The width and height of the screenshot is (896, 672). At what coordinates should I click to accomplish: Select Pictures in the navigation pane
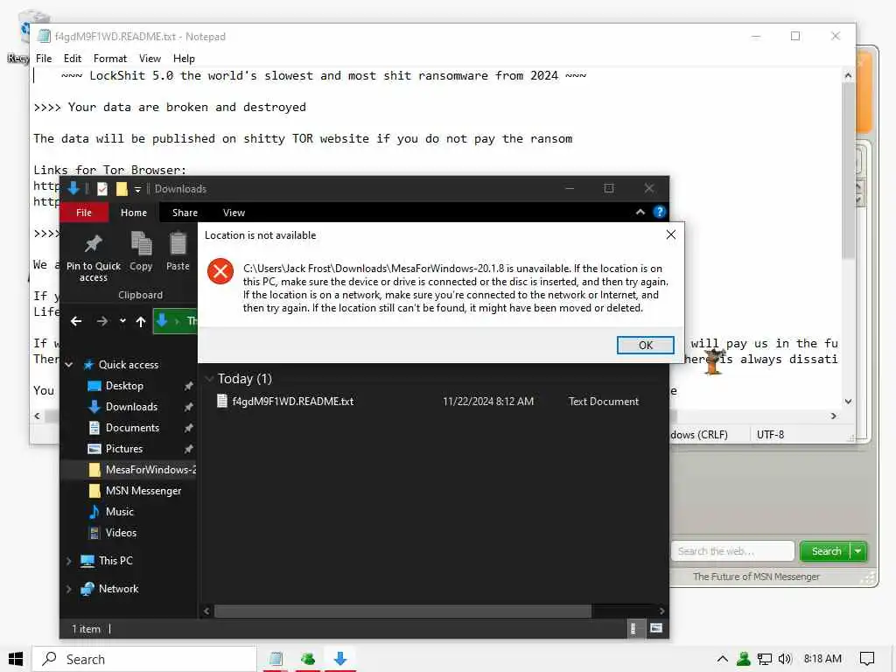(x=123, y=449)
